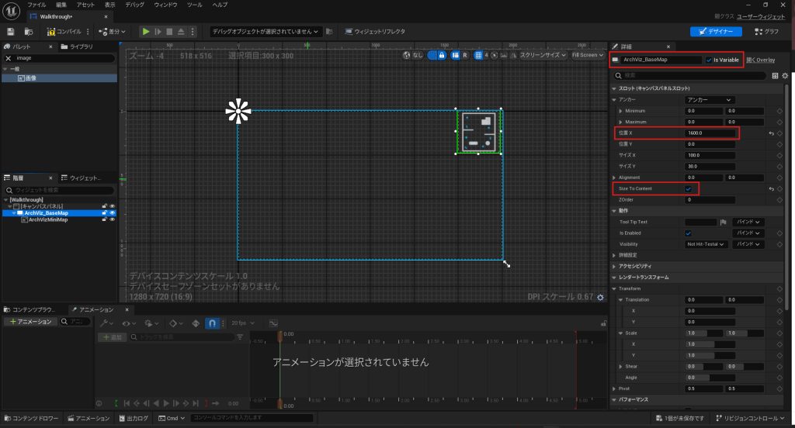Expand the Minimum anchor property
The height and width of the screenshot is (428, 795).
tap(620, 111)
